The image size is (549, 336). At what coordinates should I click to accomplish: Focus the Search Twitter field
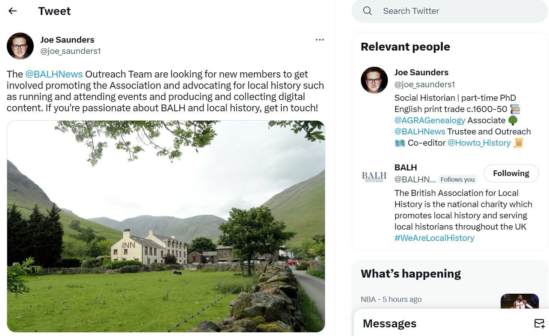pos(450,11)
